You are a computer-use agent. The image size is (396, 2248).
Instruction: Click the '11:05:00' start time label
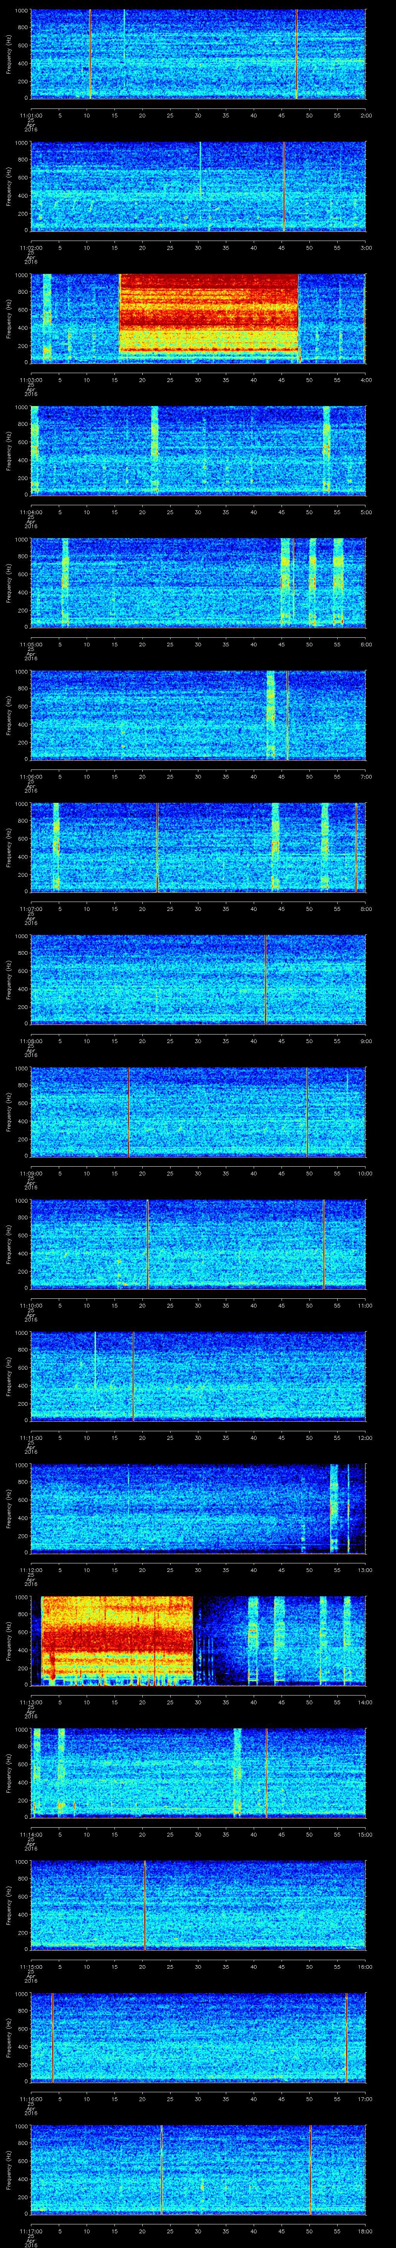[31, 643]
